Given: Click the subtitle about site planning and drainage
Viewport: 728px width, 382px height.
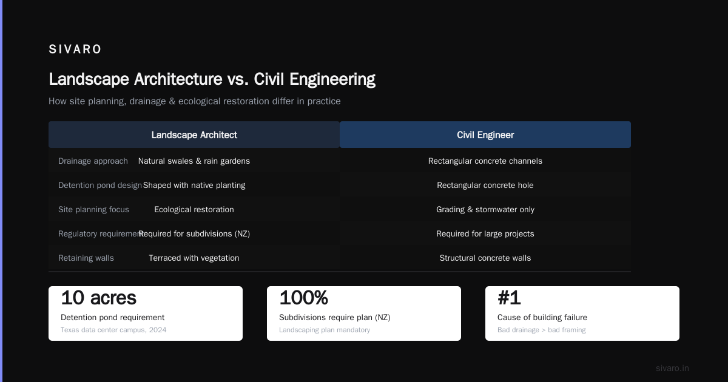Looking at the screenshot, I should point(195,101).
